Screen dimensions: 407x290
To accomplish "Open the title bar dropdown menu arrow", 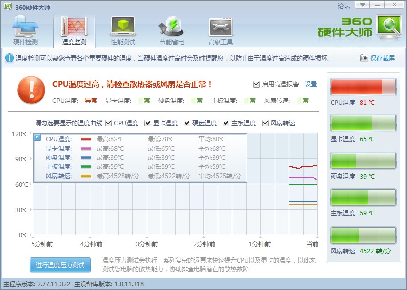I will point(363,5).
